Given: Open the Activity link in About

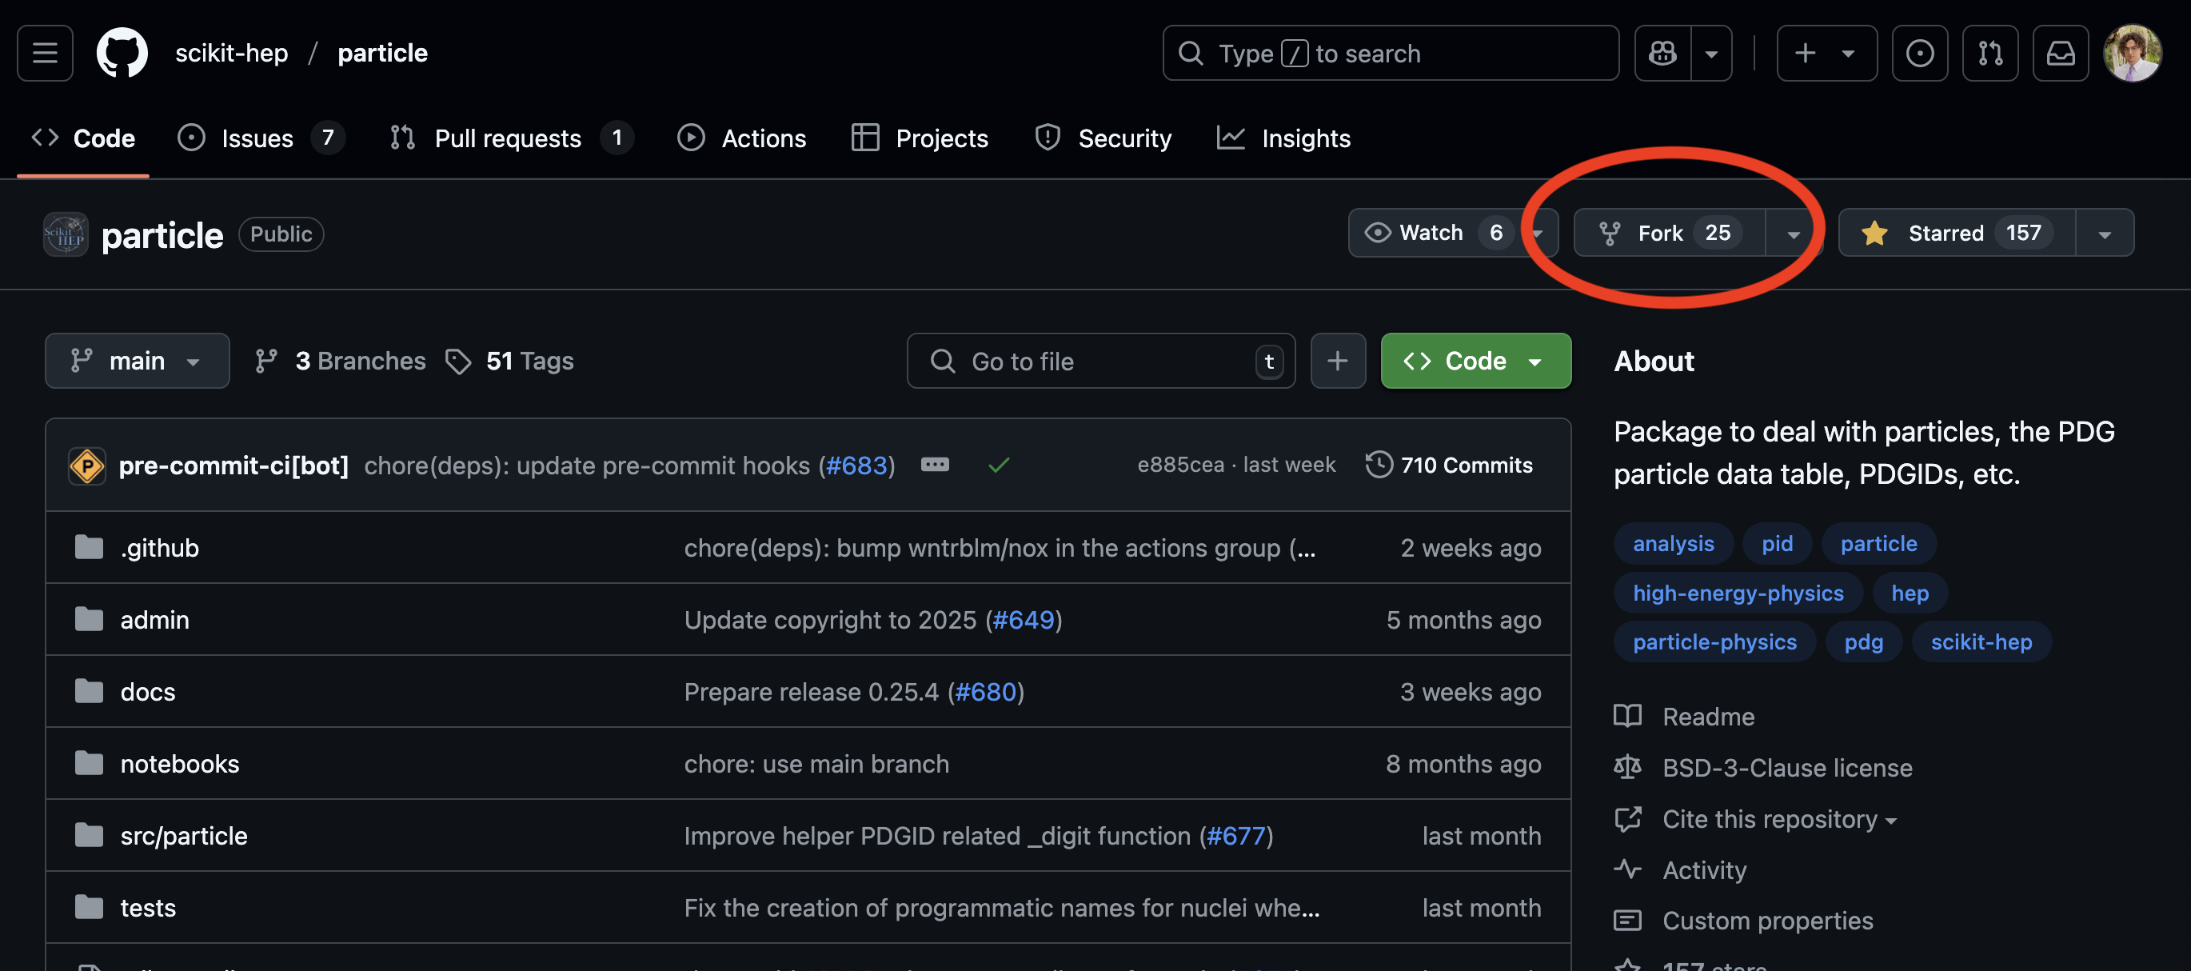Looking at the screenshot, I should [x=1704, y=869].
